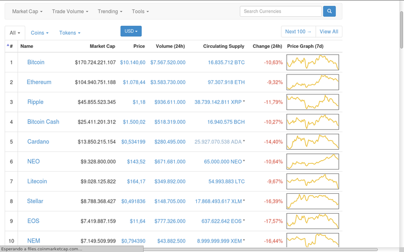Open the Ethereum coin page
404x252 pixels.
[x=39, y=82]
